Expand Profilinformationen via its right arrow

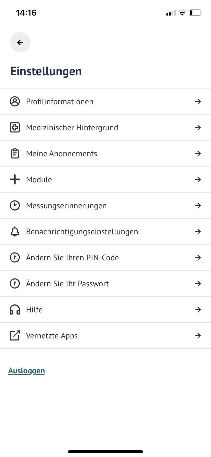198,101
